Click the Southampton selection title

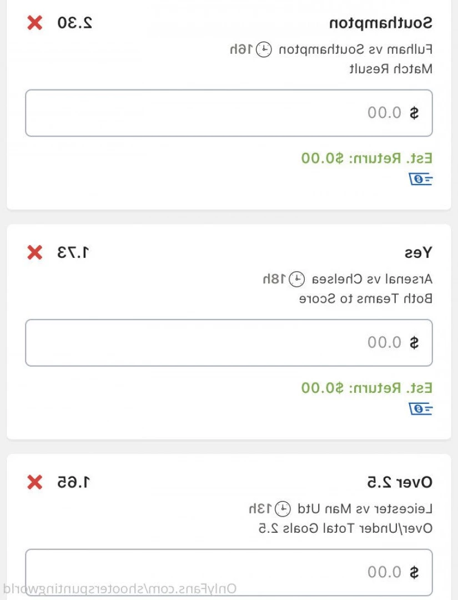tap(381, 23)
